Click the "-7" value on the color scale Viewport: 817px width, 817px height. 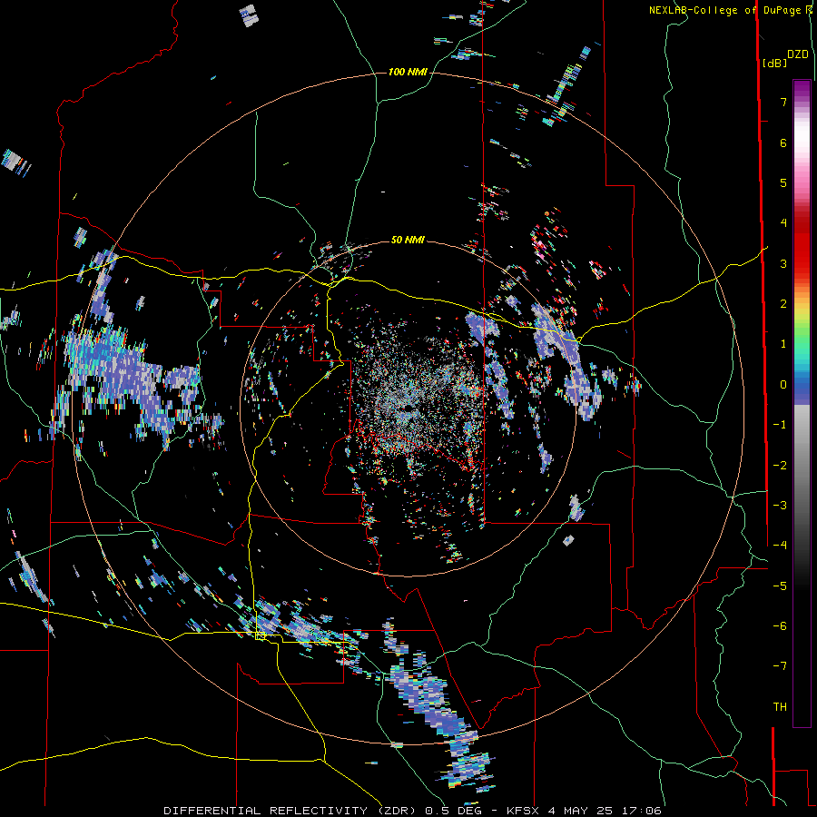(780, 666)
